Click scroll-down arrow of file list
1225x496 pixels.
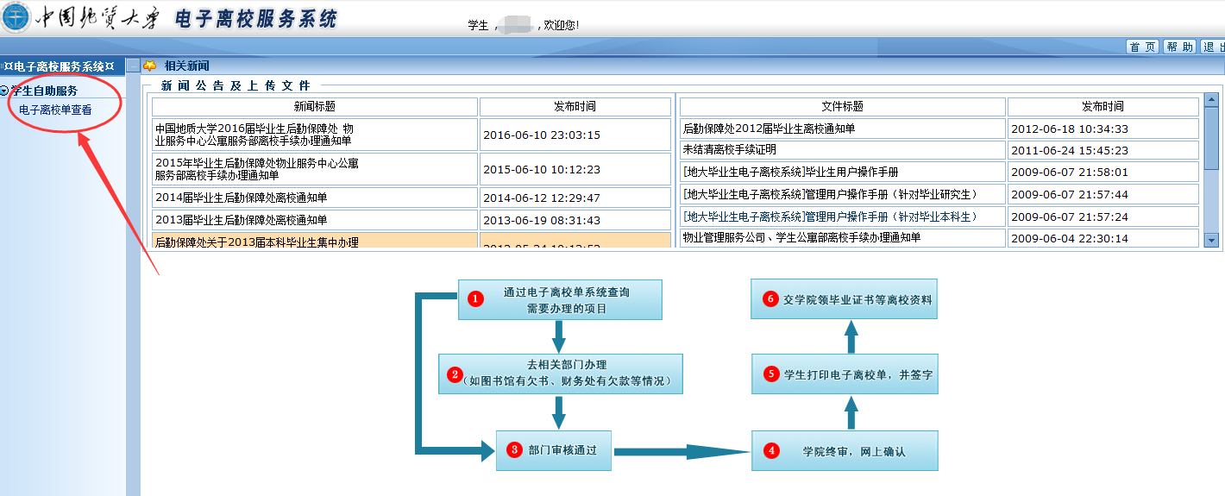(x=1211, y=240)
